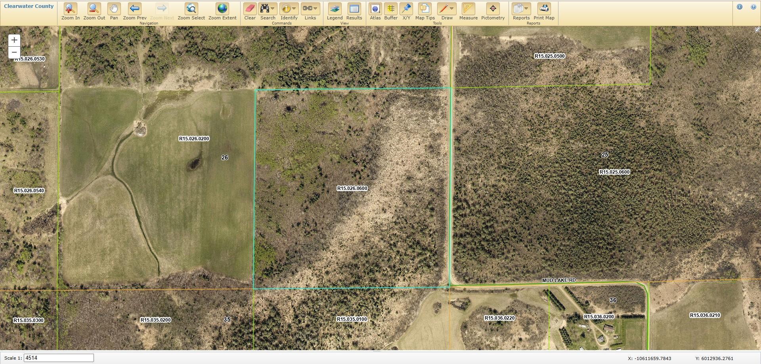Open Pictometry imagery tool
The image size is (761, 364).
click(493, 11)
